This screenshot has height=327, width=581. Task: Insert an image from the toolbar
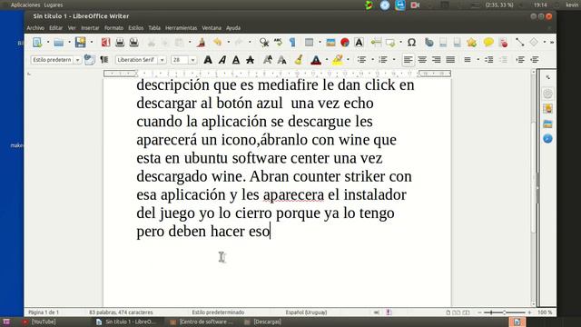[x=330, y=43]
